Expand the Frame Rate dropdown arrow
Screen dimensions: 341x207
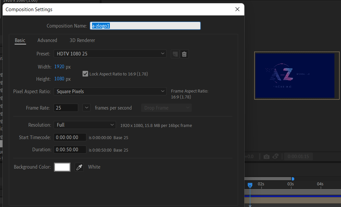(86, 107)
